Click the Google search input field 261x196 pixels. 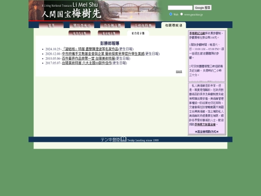180,8
